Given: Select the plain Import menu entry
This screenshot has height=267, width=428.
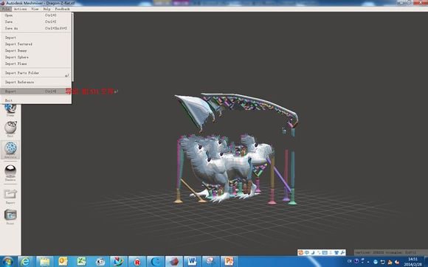Looking at the screenshot, I should click(x=35, y=38).
